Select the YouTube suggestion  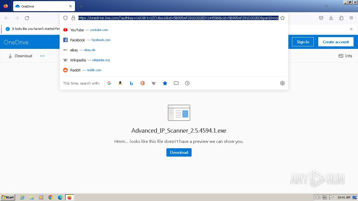(x=174, y=30)
